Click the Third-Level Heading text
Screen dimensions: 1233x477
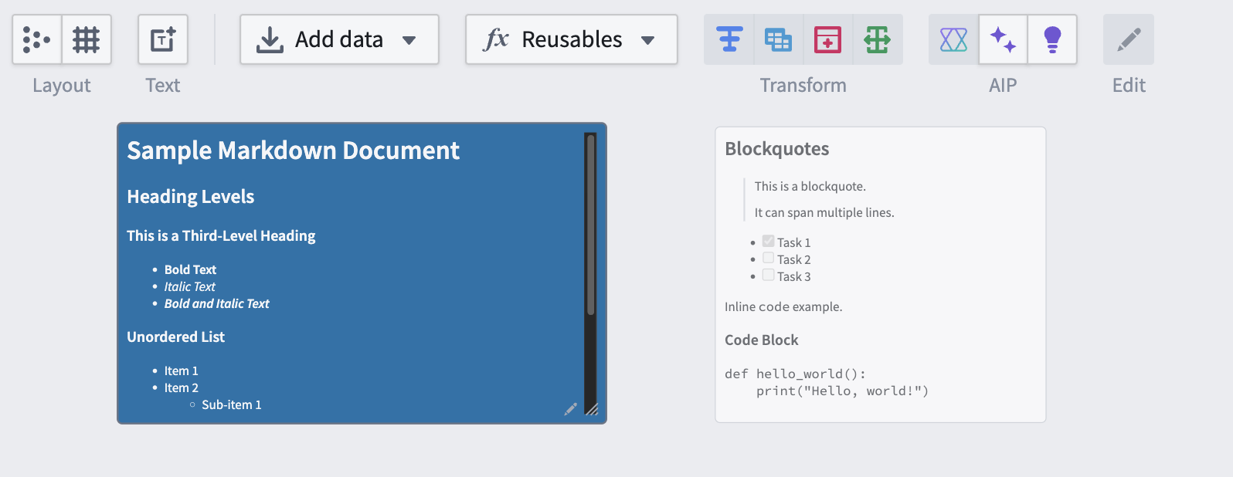221,236
